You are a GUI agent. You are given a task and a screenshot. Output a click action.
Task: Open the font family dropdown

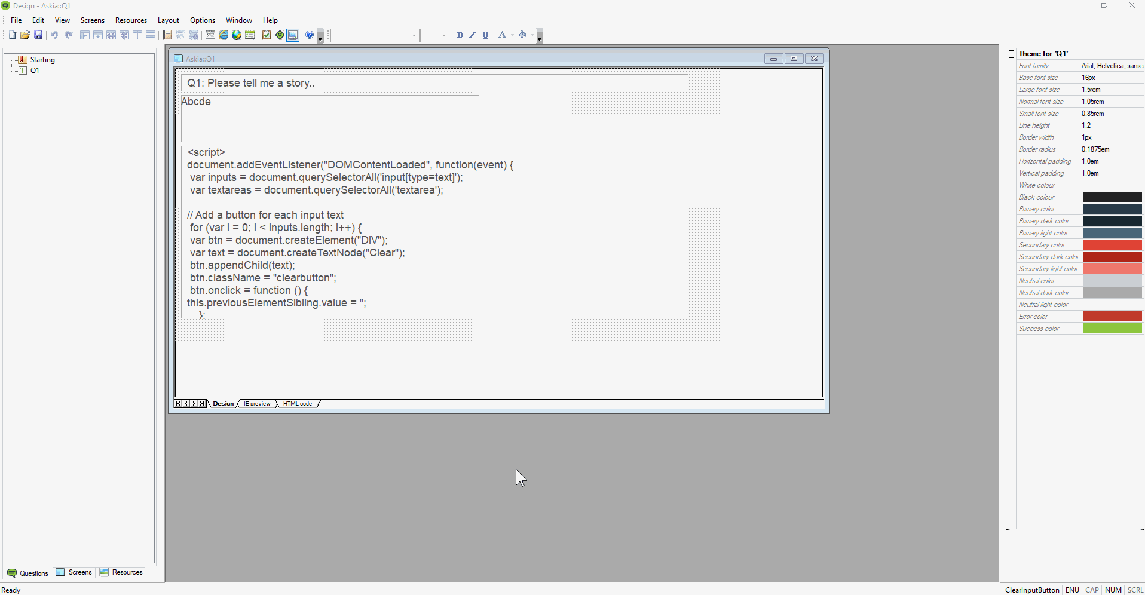point(414,36)
